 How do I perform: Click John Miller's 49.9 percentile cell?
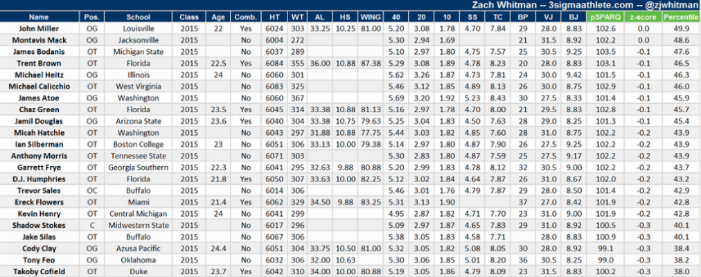click(x=681, y=28)
